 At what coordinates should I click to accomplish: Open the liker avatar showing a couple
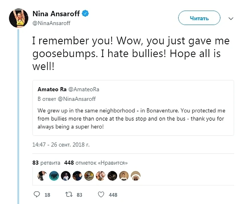click(x=101, y=176)
